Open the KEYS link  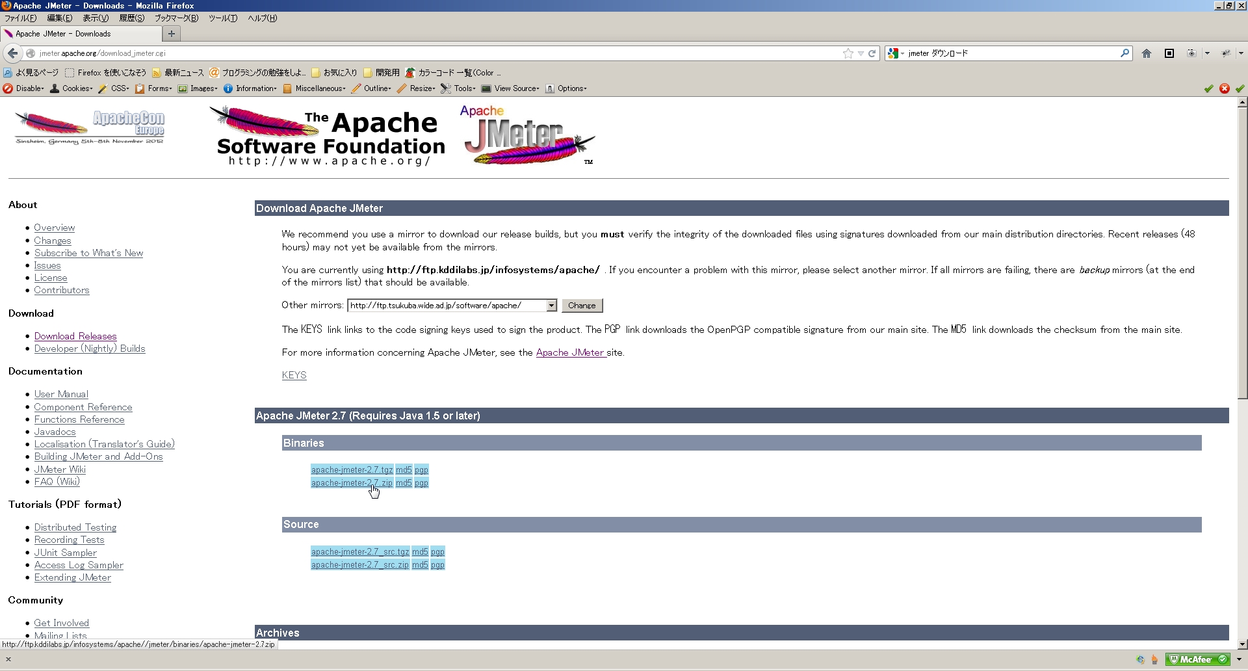pos(294,375)
